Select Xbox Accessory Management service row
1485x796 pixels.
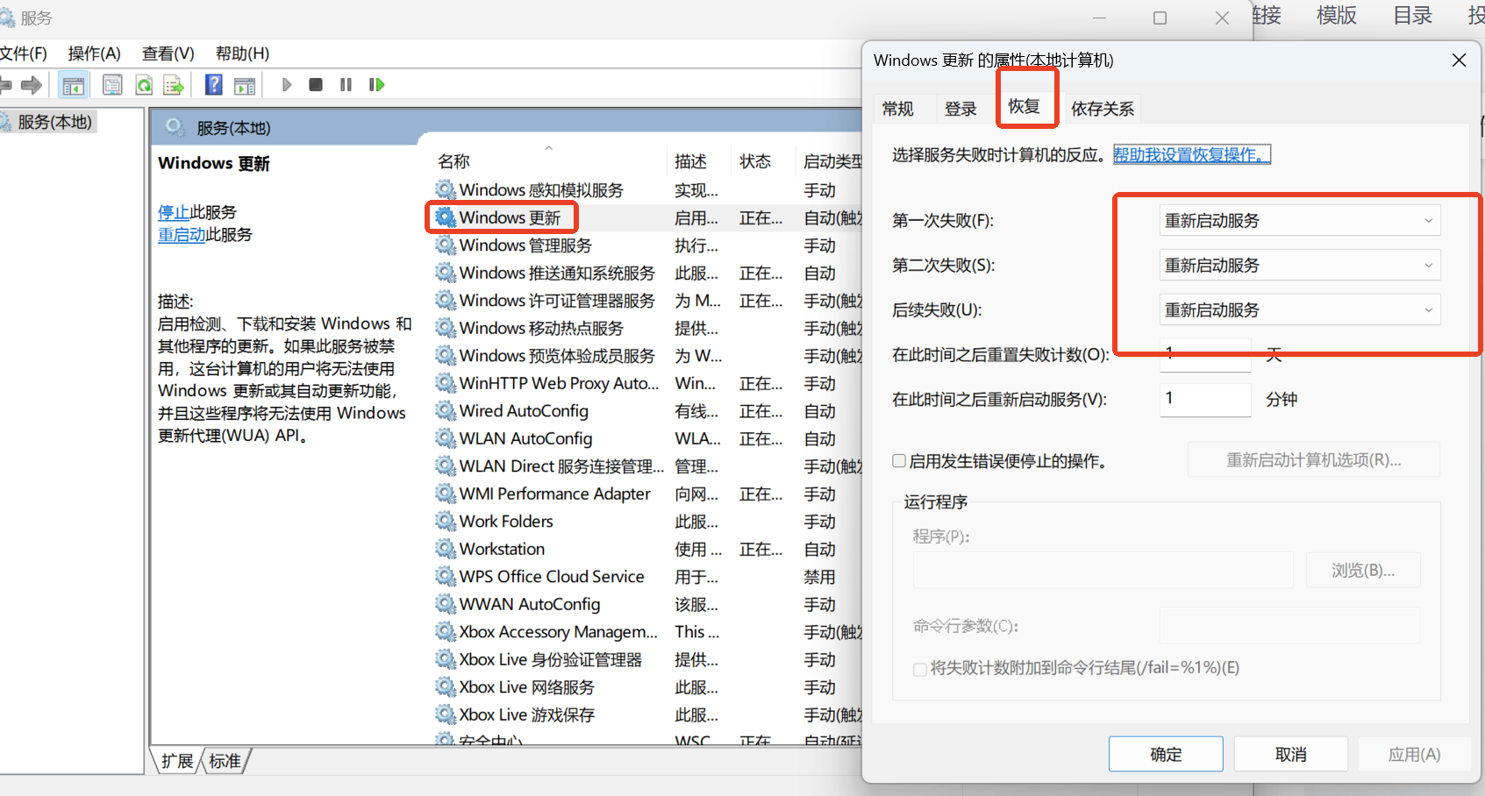(649, 631)
